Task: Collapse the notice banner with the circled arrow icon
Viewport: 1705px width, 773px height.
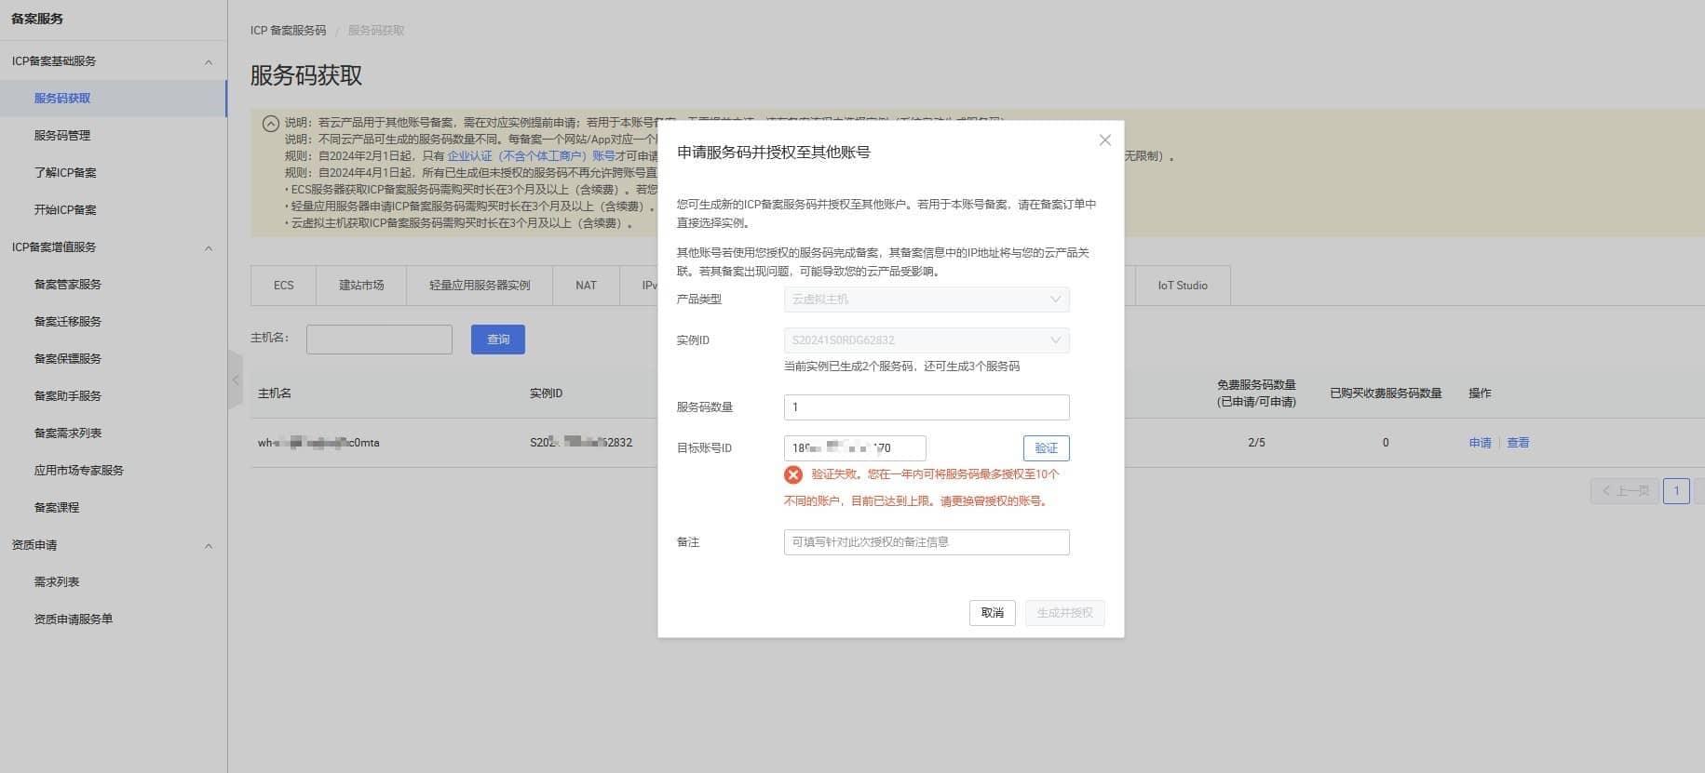Action: 270,123
